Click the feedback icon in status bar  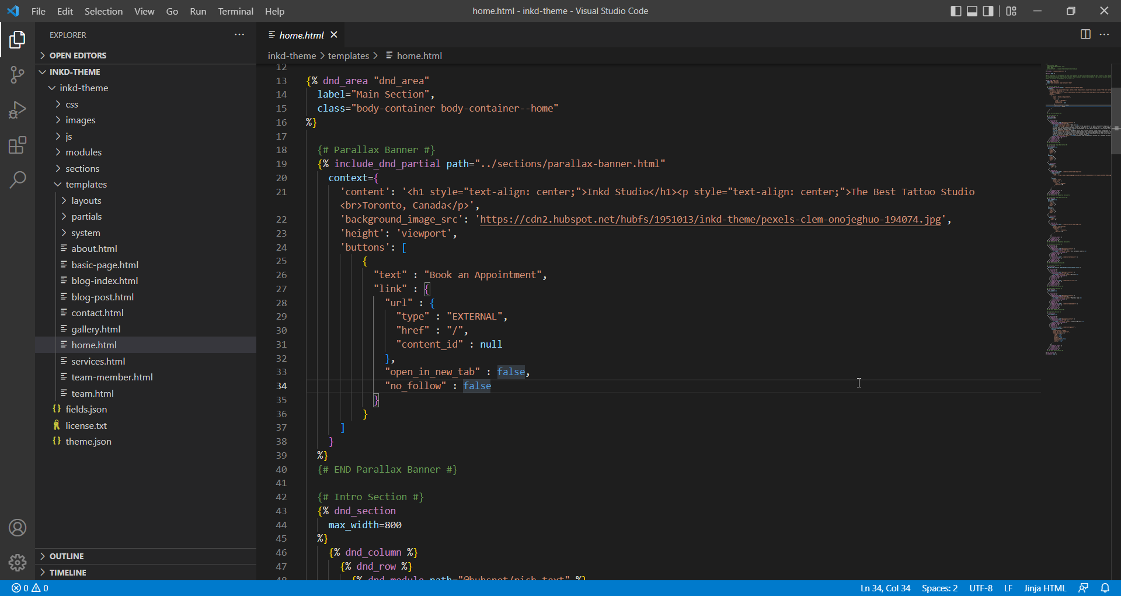pos(1084,588)
